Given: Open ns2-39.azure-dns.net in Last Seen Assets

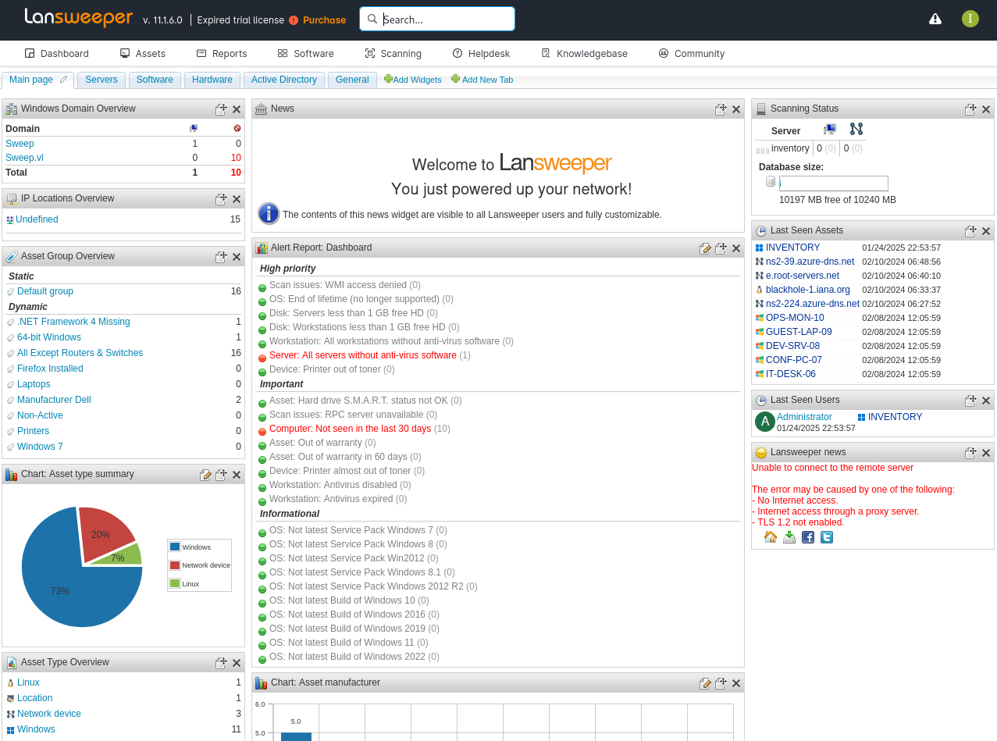Looking at the screenshot, I should (x=810, y=262).
